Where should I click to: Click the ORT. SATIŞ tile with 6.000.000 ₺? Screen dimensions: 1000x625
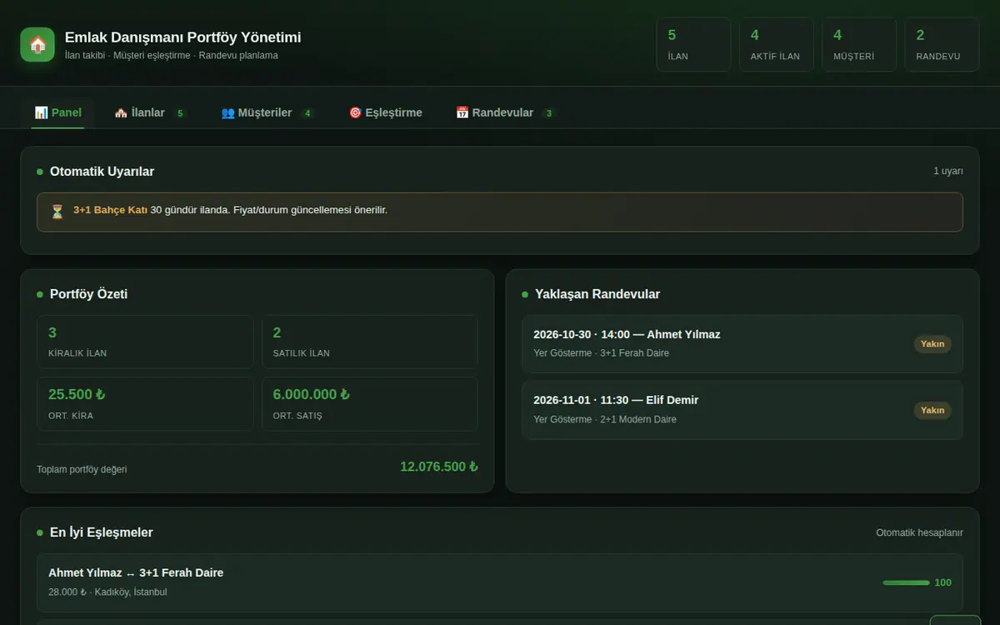click(x=370, y=404)
